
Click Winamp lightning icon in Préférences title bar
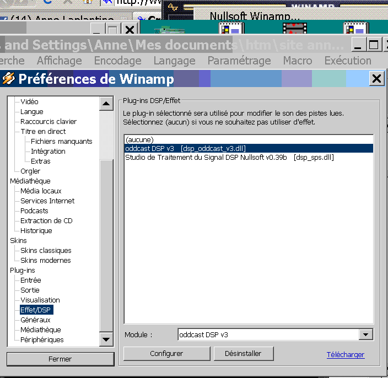[9, 79]
